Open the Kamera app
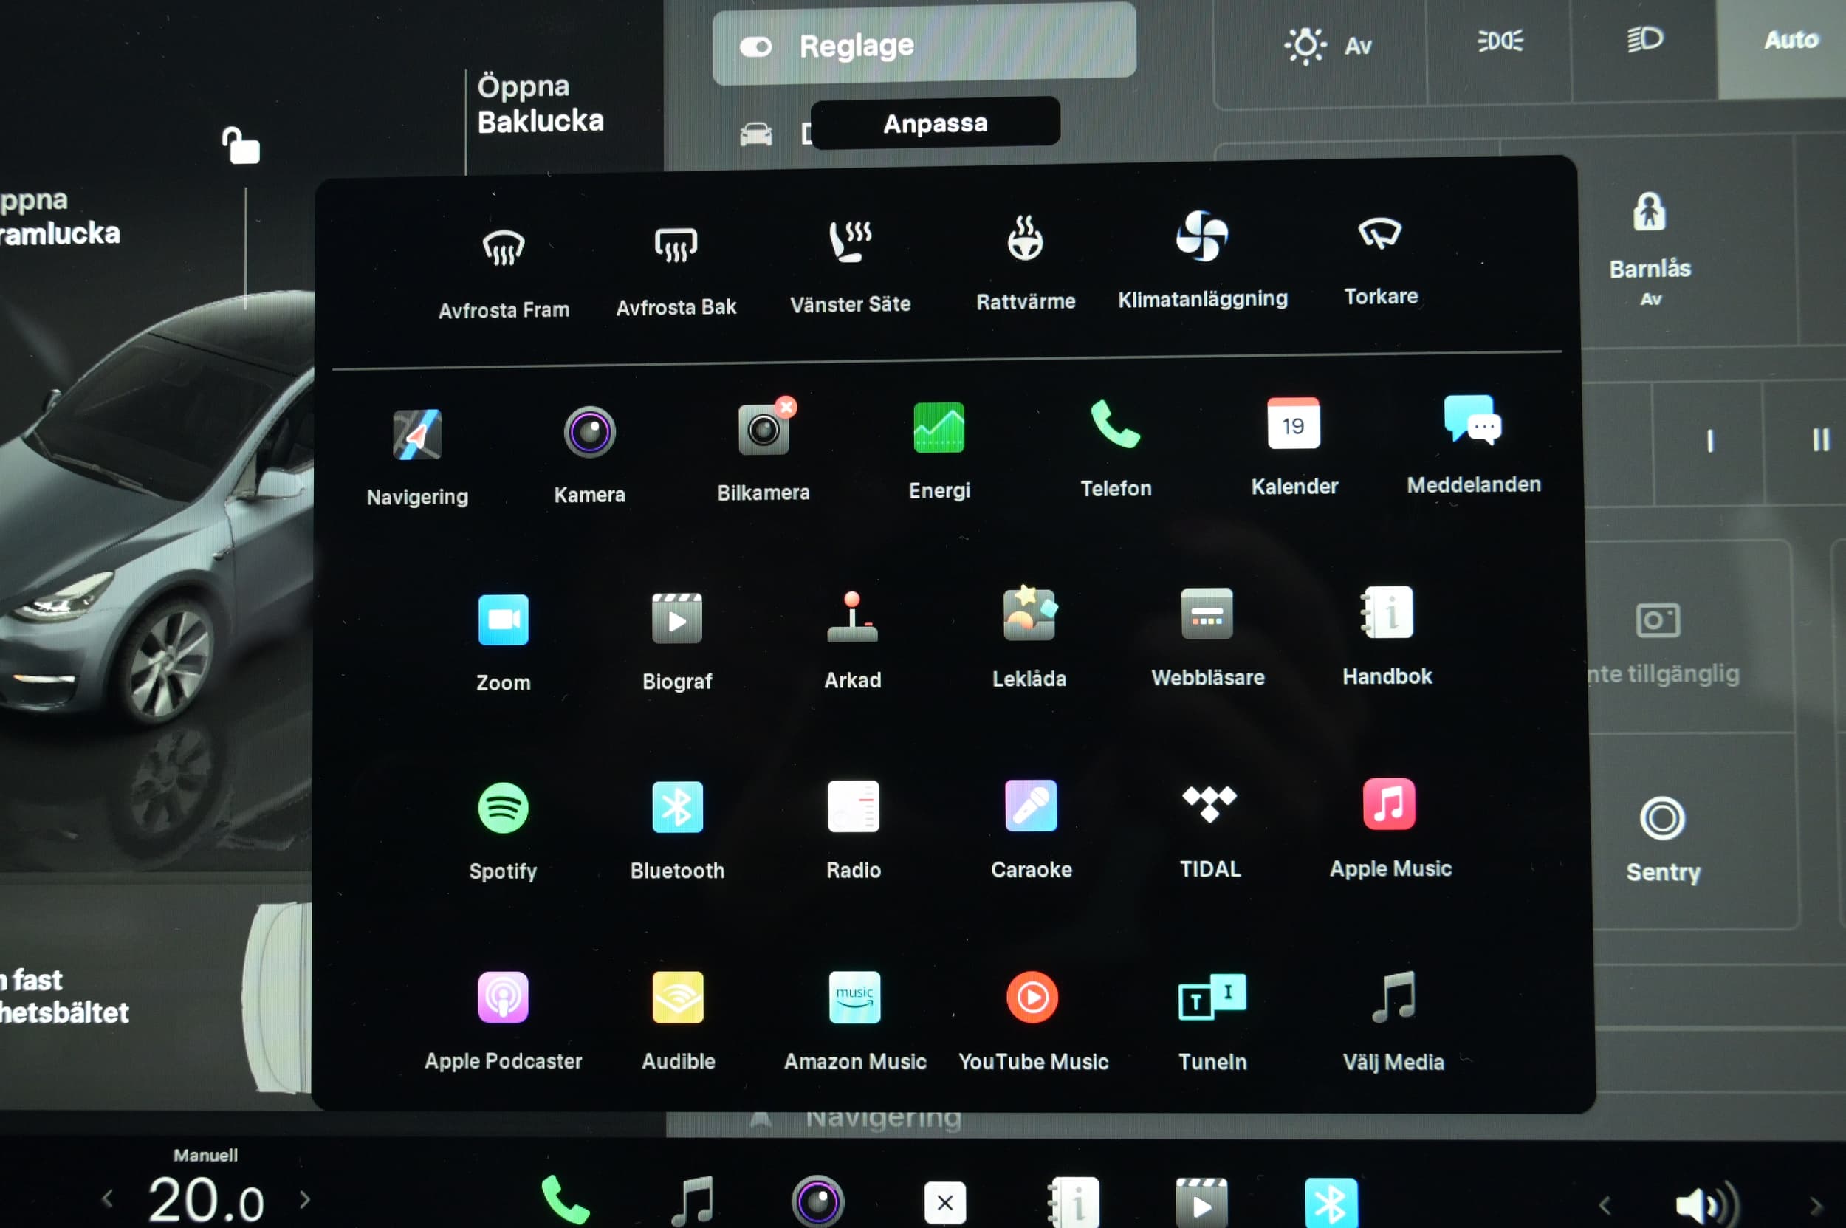The height and width of the screenshot is (1228, 1846). click(x=589, y=455)
